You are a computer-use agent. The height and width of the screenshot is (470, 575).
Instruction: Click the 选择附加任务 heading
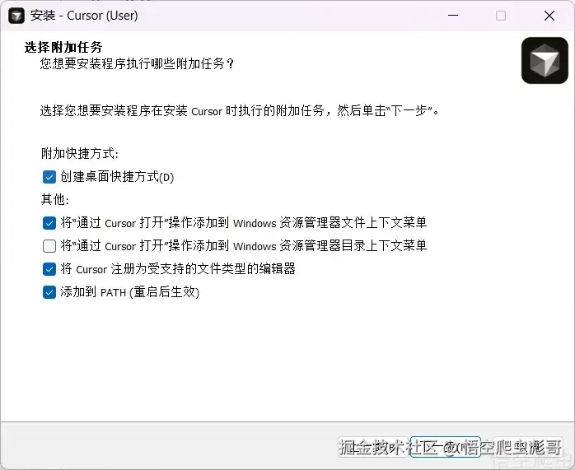tap(63, 47)
